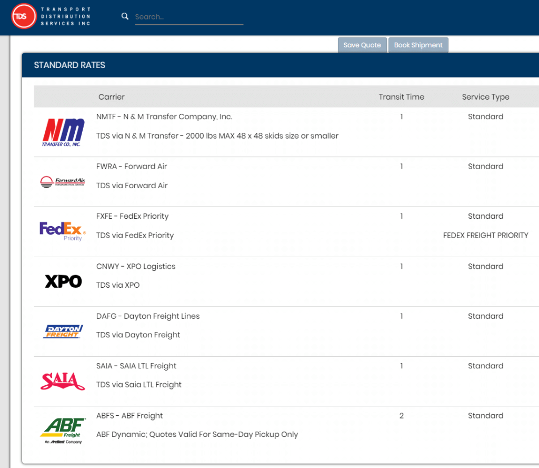Click Standard service type for SAIA row
Viewport: 539px width, 468px height.
485,366
